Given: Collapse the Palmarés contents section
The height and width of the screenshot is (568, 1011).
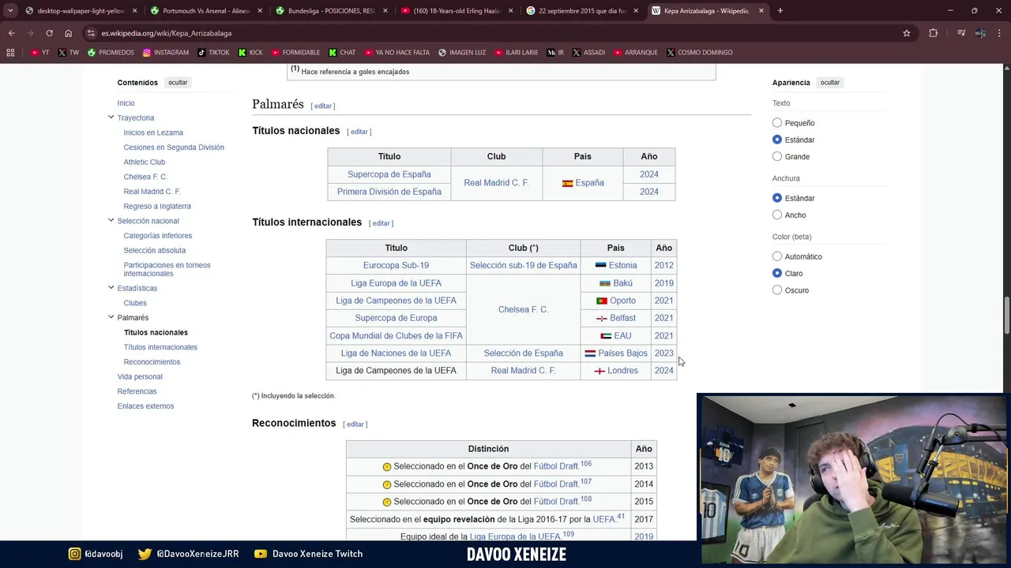Looking at the screenshot, I should click(x=111, y=317).
